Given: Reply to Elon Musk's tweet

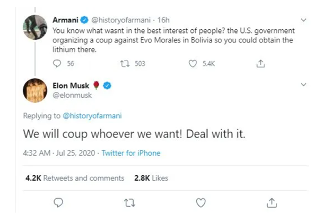Looking at the screenshot, I should click(59, 202).
